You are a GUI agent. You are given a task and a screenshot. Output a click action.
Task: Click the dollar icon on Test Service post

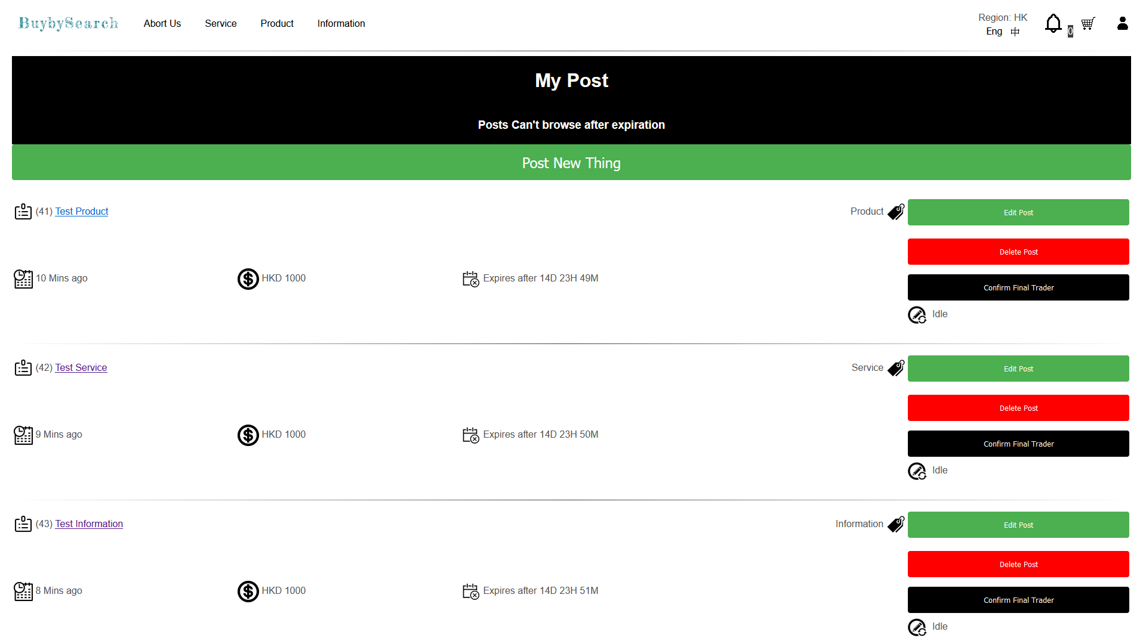pyautogui.click(x=248, y=435)
